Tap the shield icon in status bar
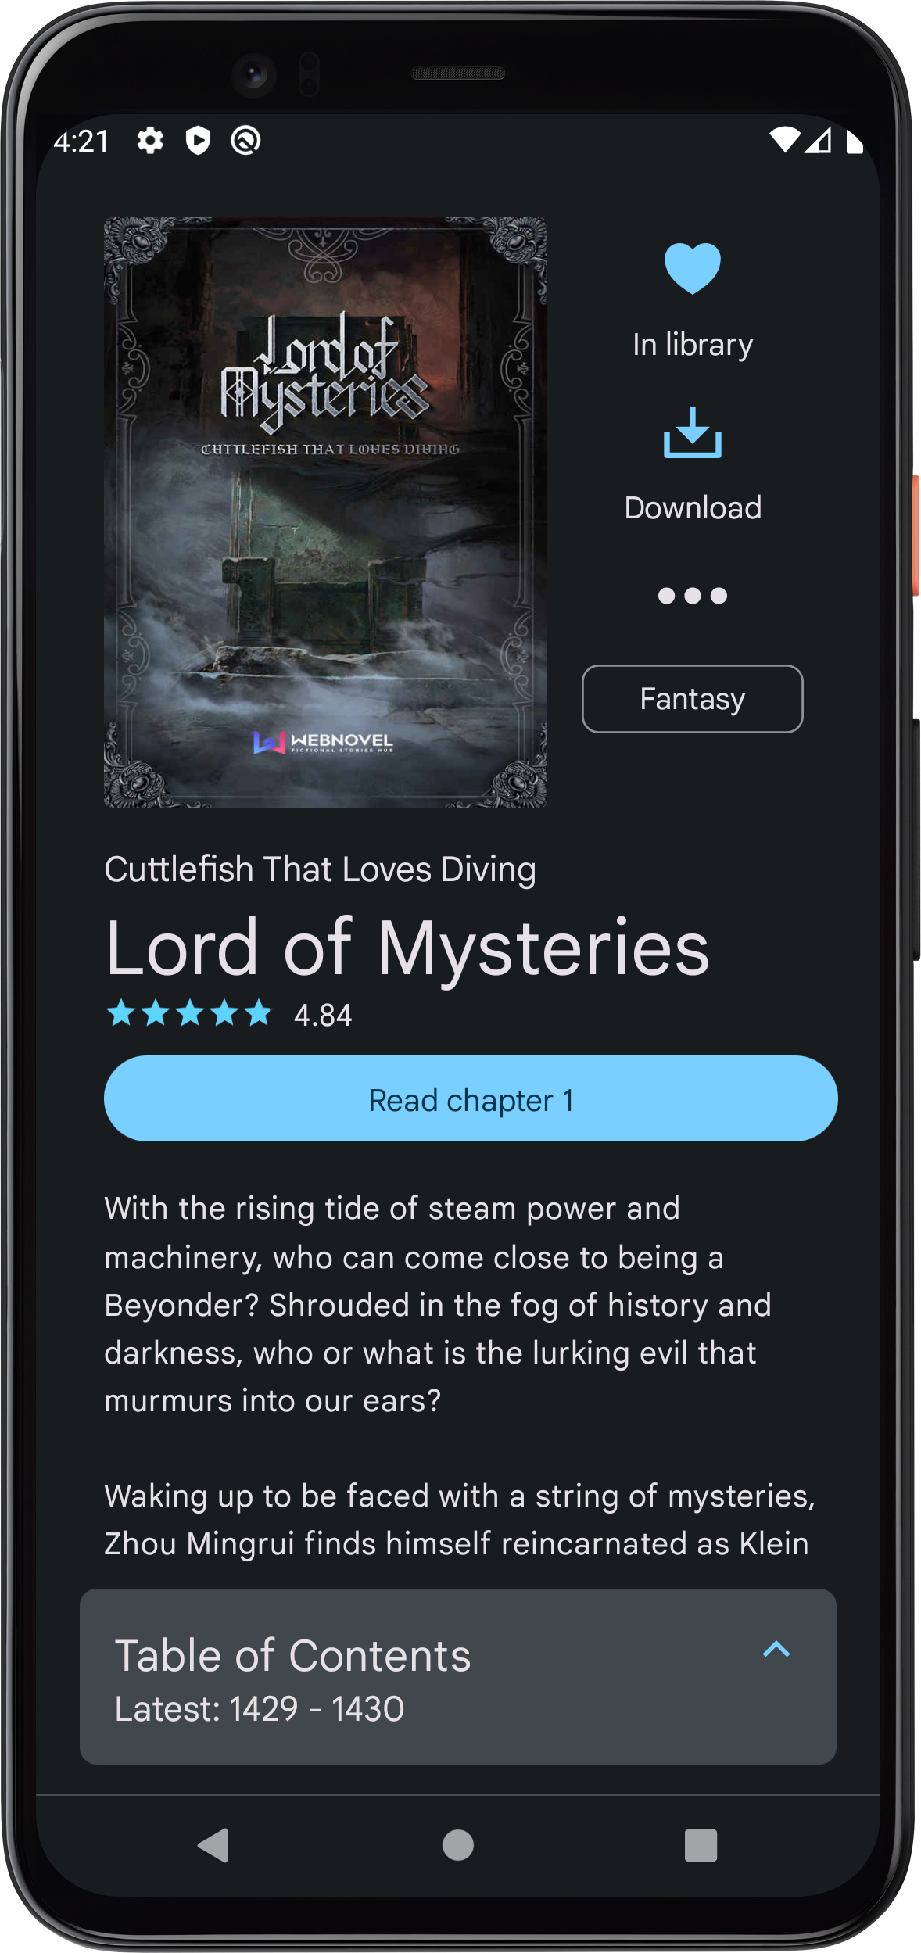The image size is (921, 1953). tap(198, 141)
